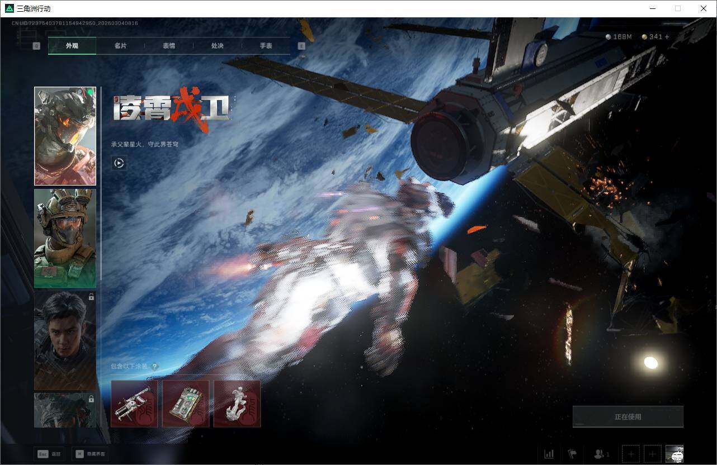Screen dimensions: 717x465
Task: Open player avatar in bottom-right corner
Action: pos(674,454)
